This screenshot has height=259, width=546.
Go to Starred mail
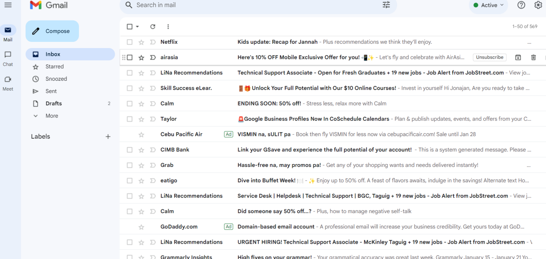[x=54, y=66]
